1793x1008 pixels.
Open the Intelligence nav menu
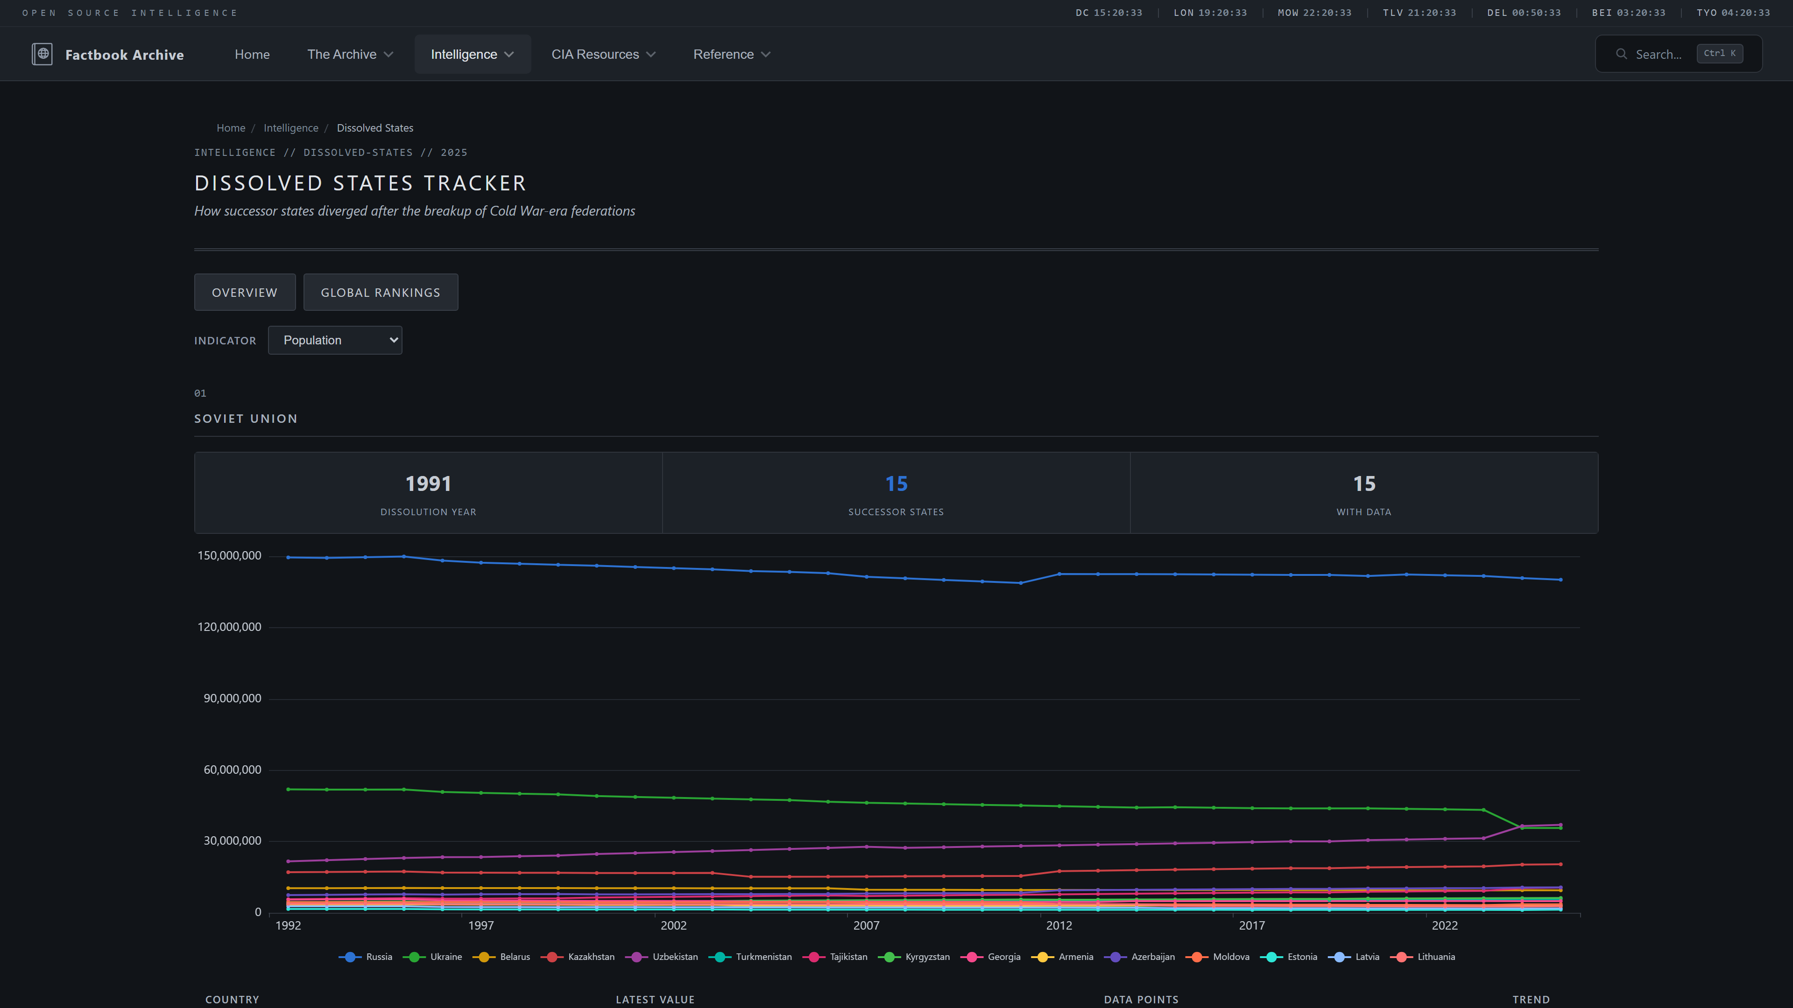[x=472, y=54]
